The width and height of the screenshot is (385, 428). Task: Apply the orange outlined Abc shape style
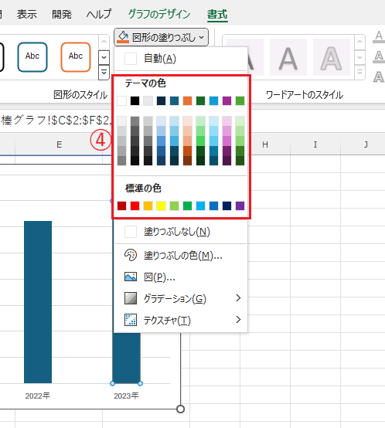[76, 57]
